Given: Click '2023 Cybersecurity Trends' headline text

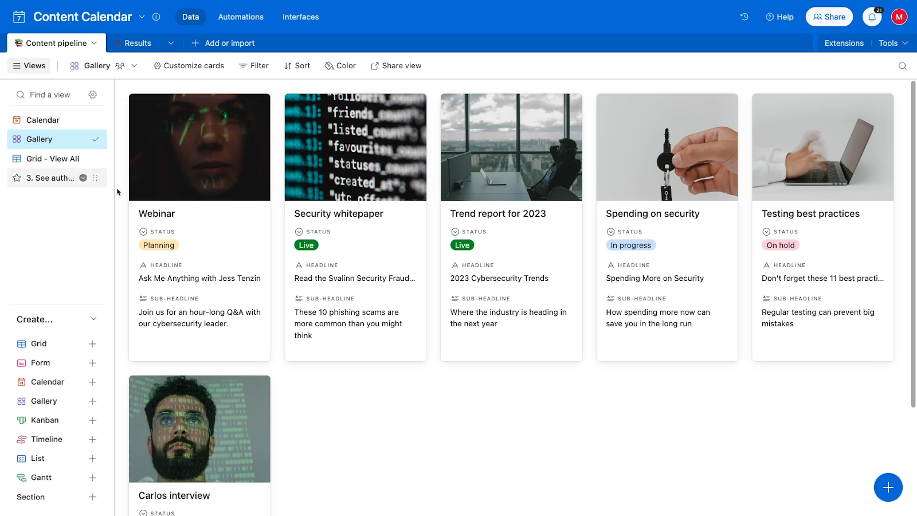Looking at the screenshot, I should point(499,279).
